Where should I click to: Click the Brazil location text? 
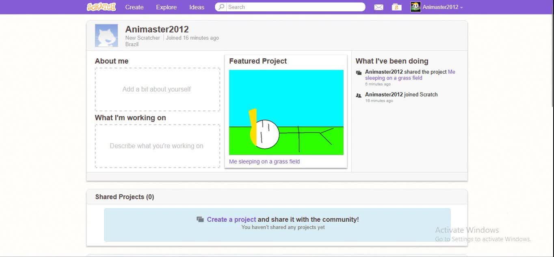[132, 44]
